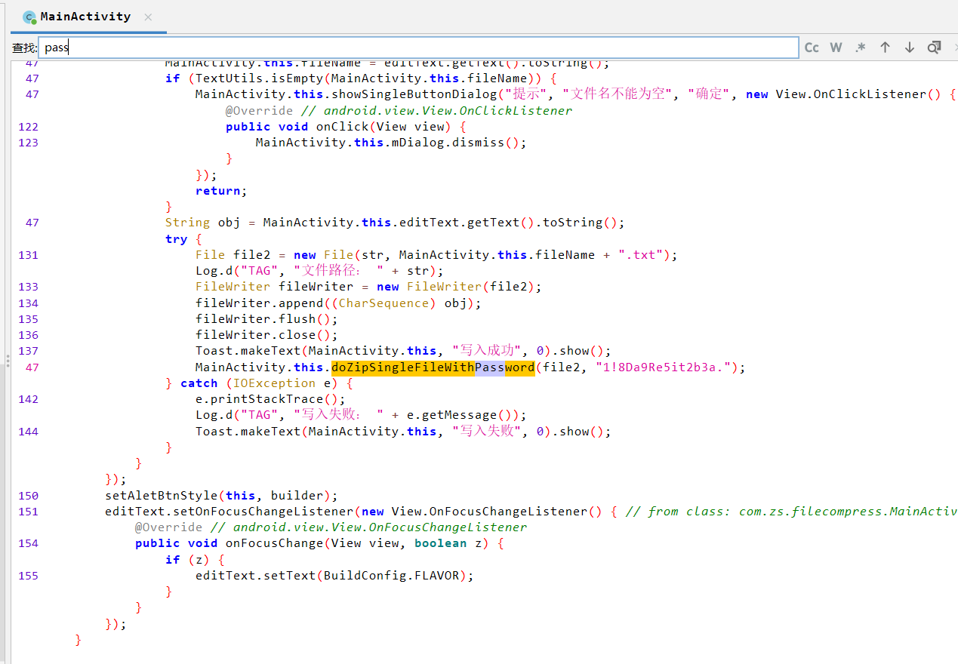The image size is (958, 664).
Task: Click the onFocusChange method name
Action: coord(270,543)
